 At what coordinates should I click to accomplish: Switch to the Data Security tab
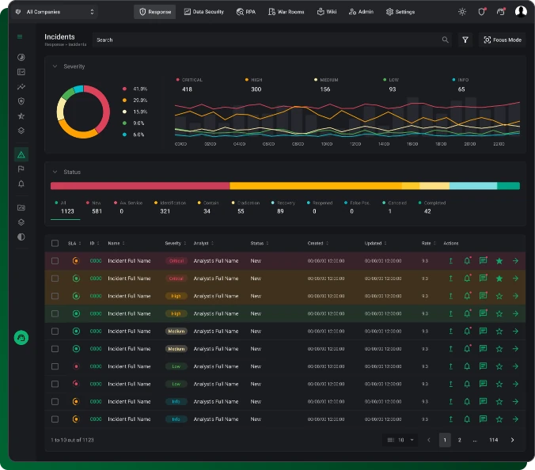coord(204,12)
